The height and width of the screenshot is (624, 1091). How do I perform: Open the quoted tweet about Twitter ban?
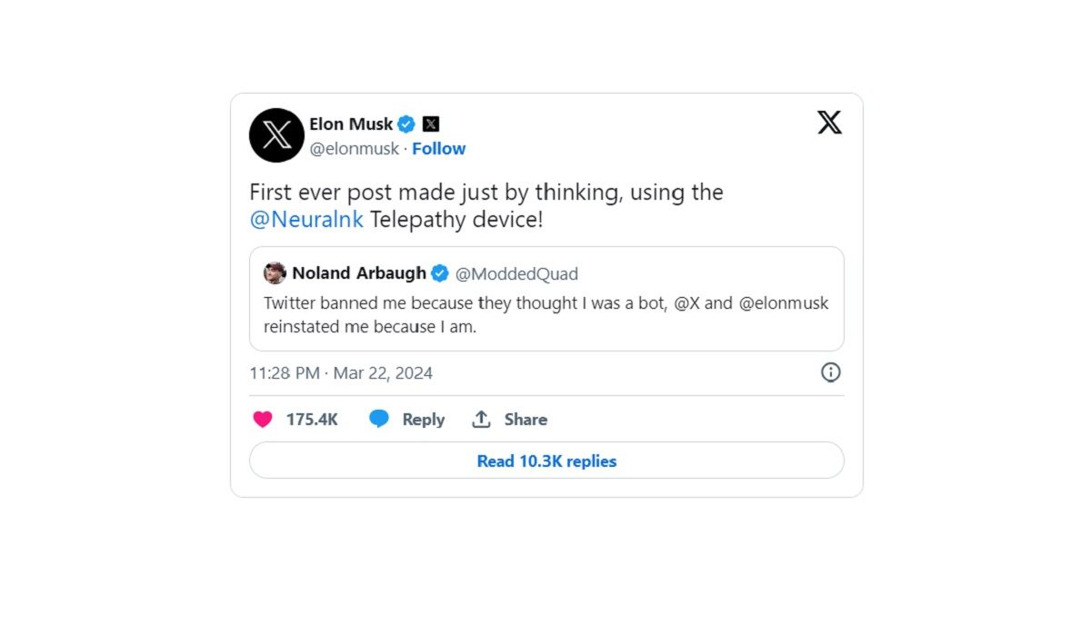click(x=545, y=315)
